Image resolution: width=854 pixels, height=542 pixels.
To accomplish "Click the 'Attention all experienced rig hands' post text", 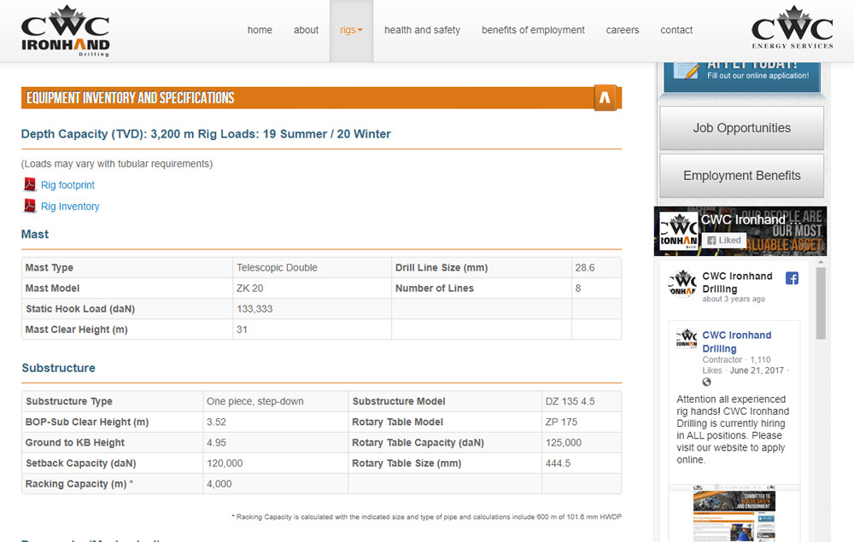I will click(x=733, y=429).
